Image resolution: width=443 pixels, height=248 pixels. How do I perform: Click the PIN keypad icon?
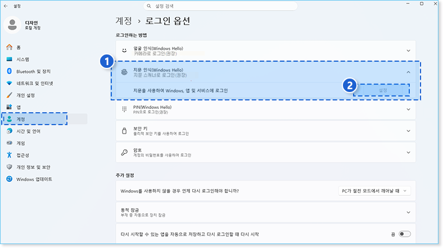point(124,109)
